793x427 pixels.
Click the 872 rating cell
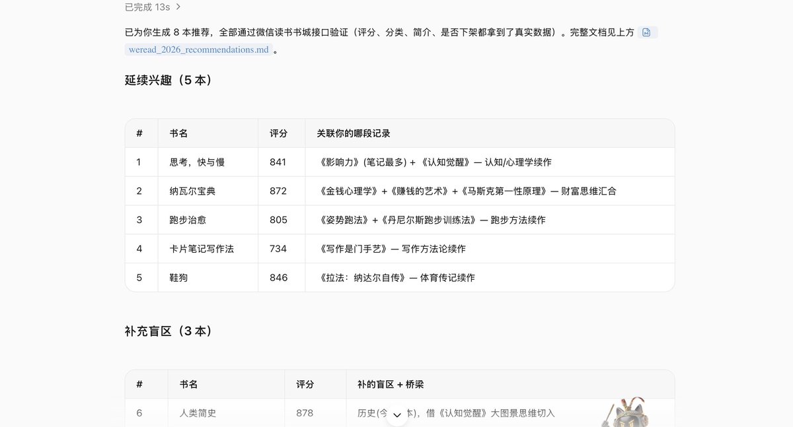tap(278, 191)
